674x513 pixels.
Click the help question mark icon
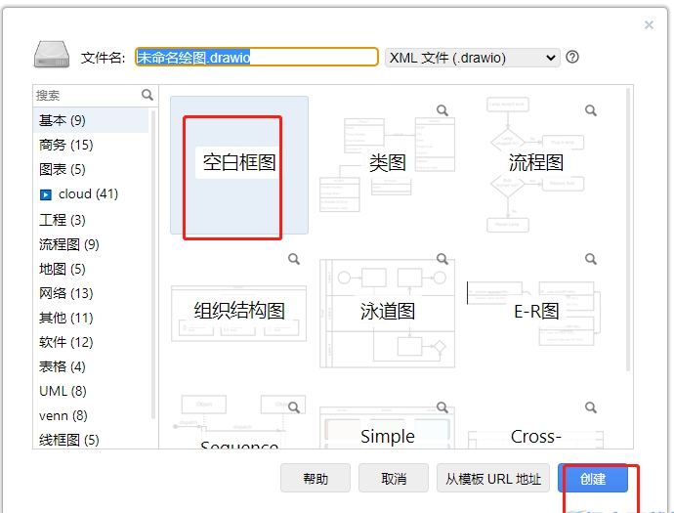[572, 57]
